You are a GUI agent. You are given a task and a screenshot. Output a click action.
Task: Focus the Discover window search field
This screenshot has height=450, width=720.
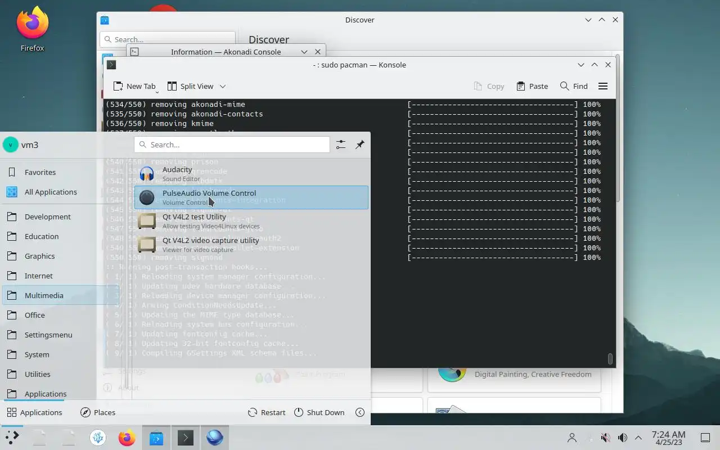pos(168,39)
